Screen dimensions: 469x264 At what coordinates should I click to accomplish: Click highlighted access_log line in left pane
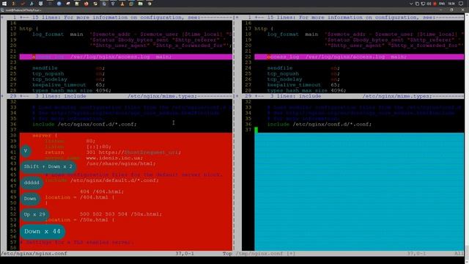[126, 57]
